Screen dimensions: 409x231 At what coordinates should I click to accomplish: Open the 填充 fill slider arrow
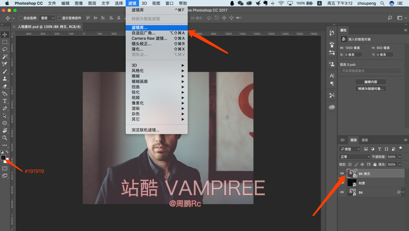[400, 164]
